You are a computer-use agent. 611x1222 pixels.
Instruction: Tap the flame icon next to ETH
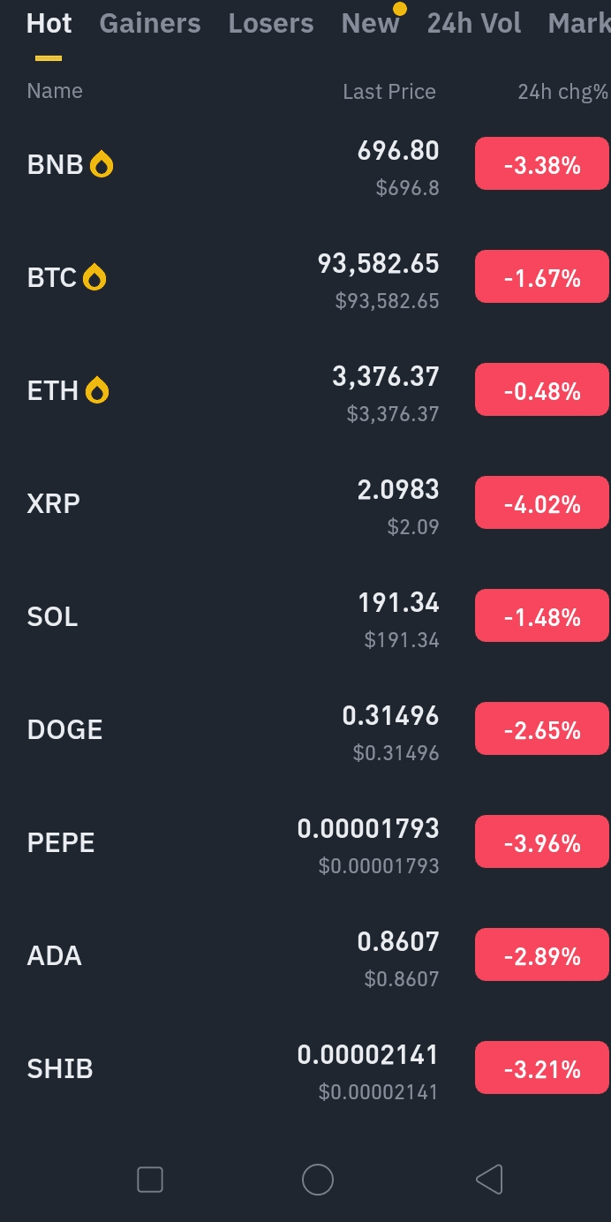click(97, 390)
